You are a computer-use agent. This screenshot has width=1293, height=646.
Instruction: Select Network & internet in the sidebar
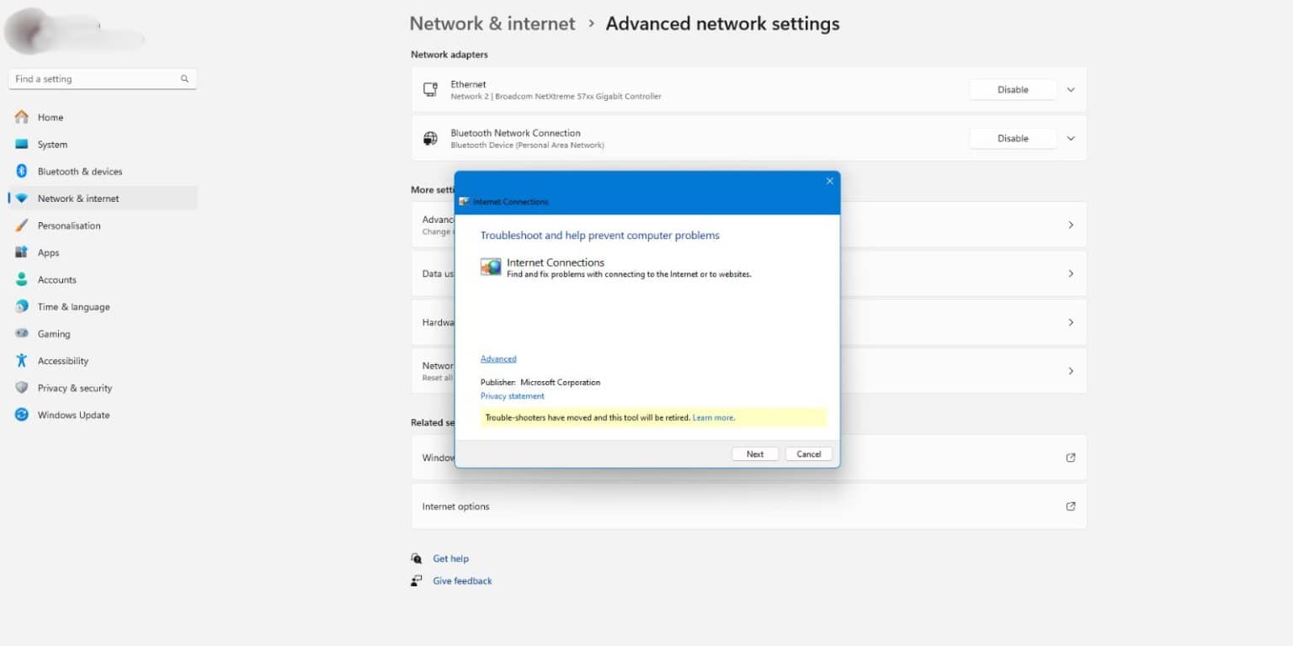[x=21, y=198]
